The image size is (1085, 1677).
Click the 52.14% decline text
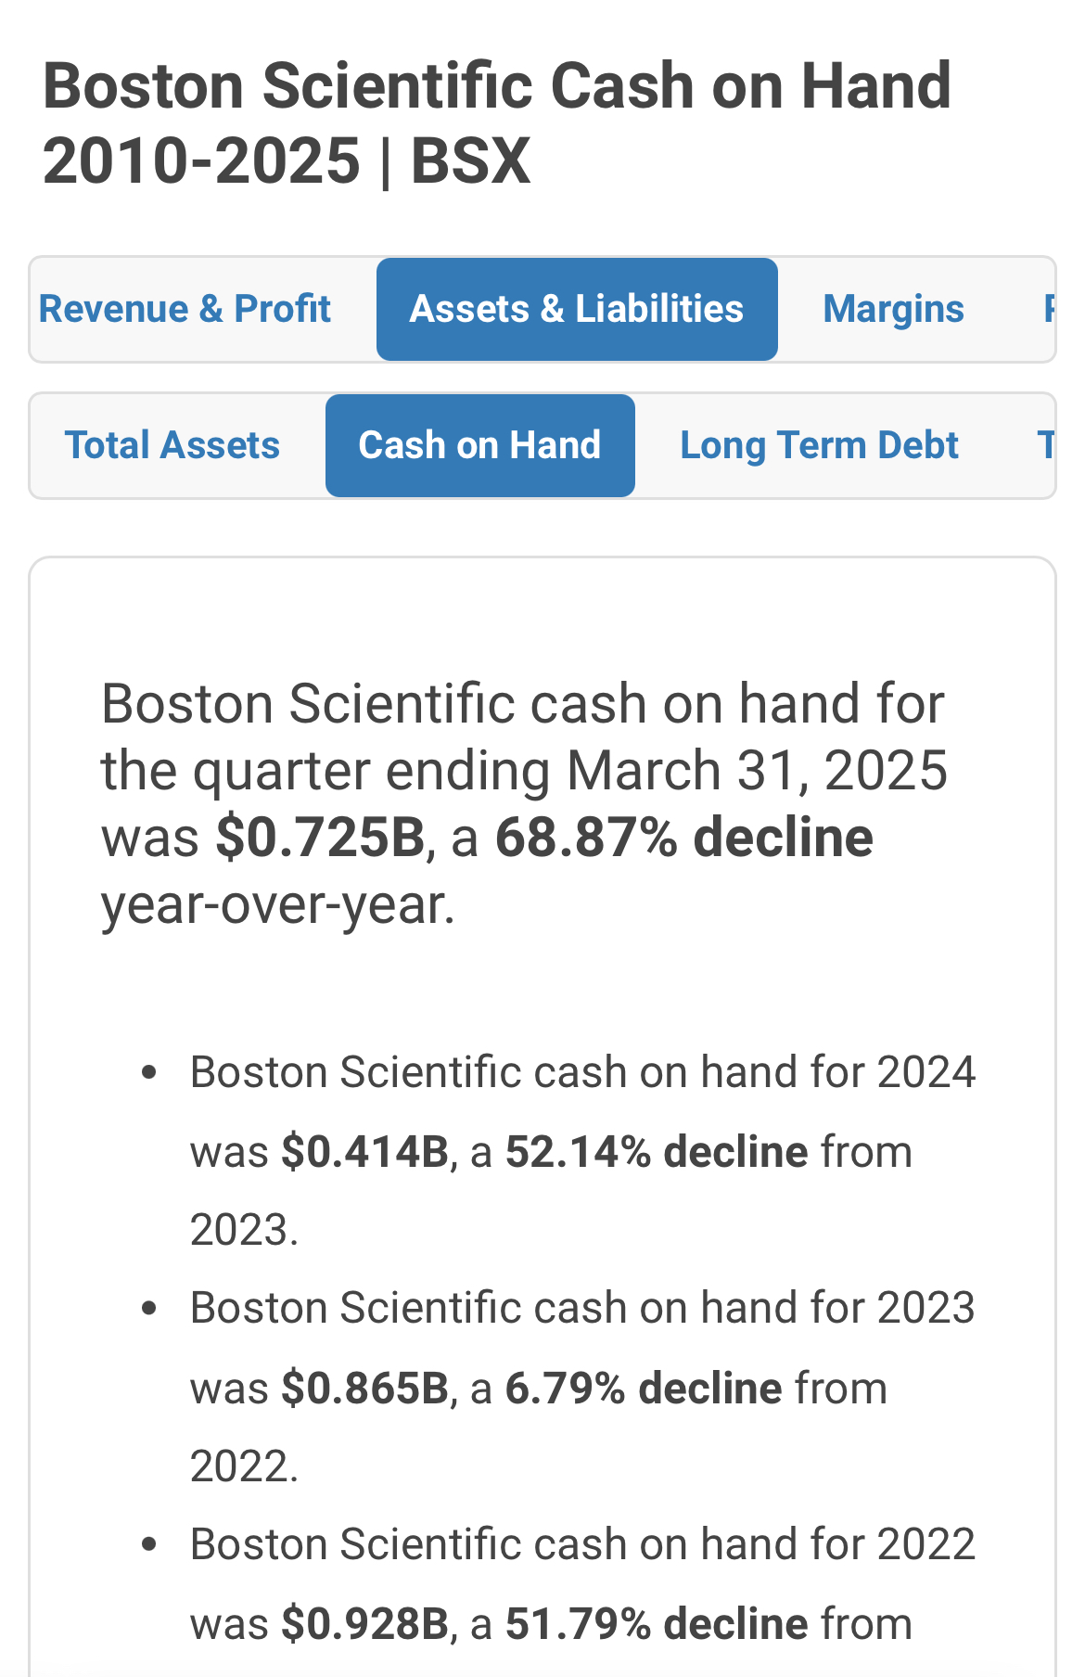click(x=656, y=1152)
